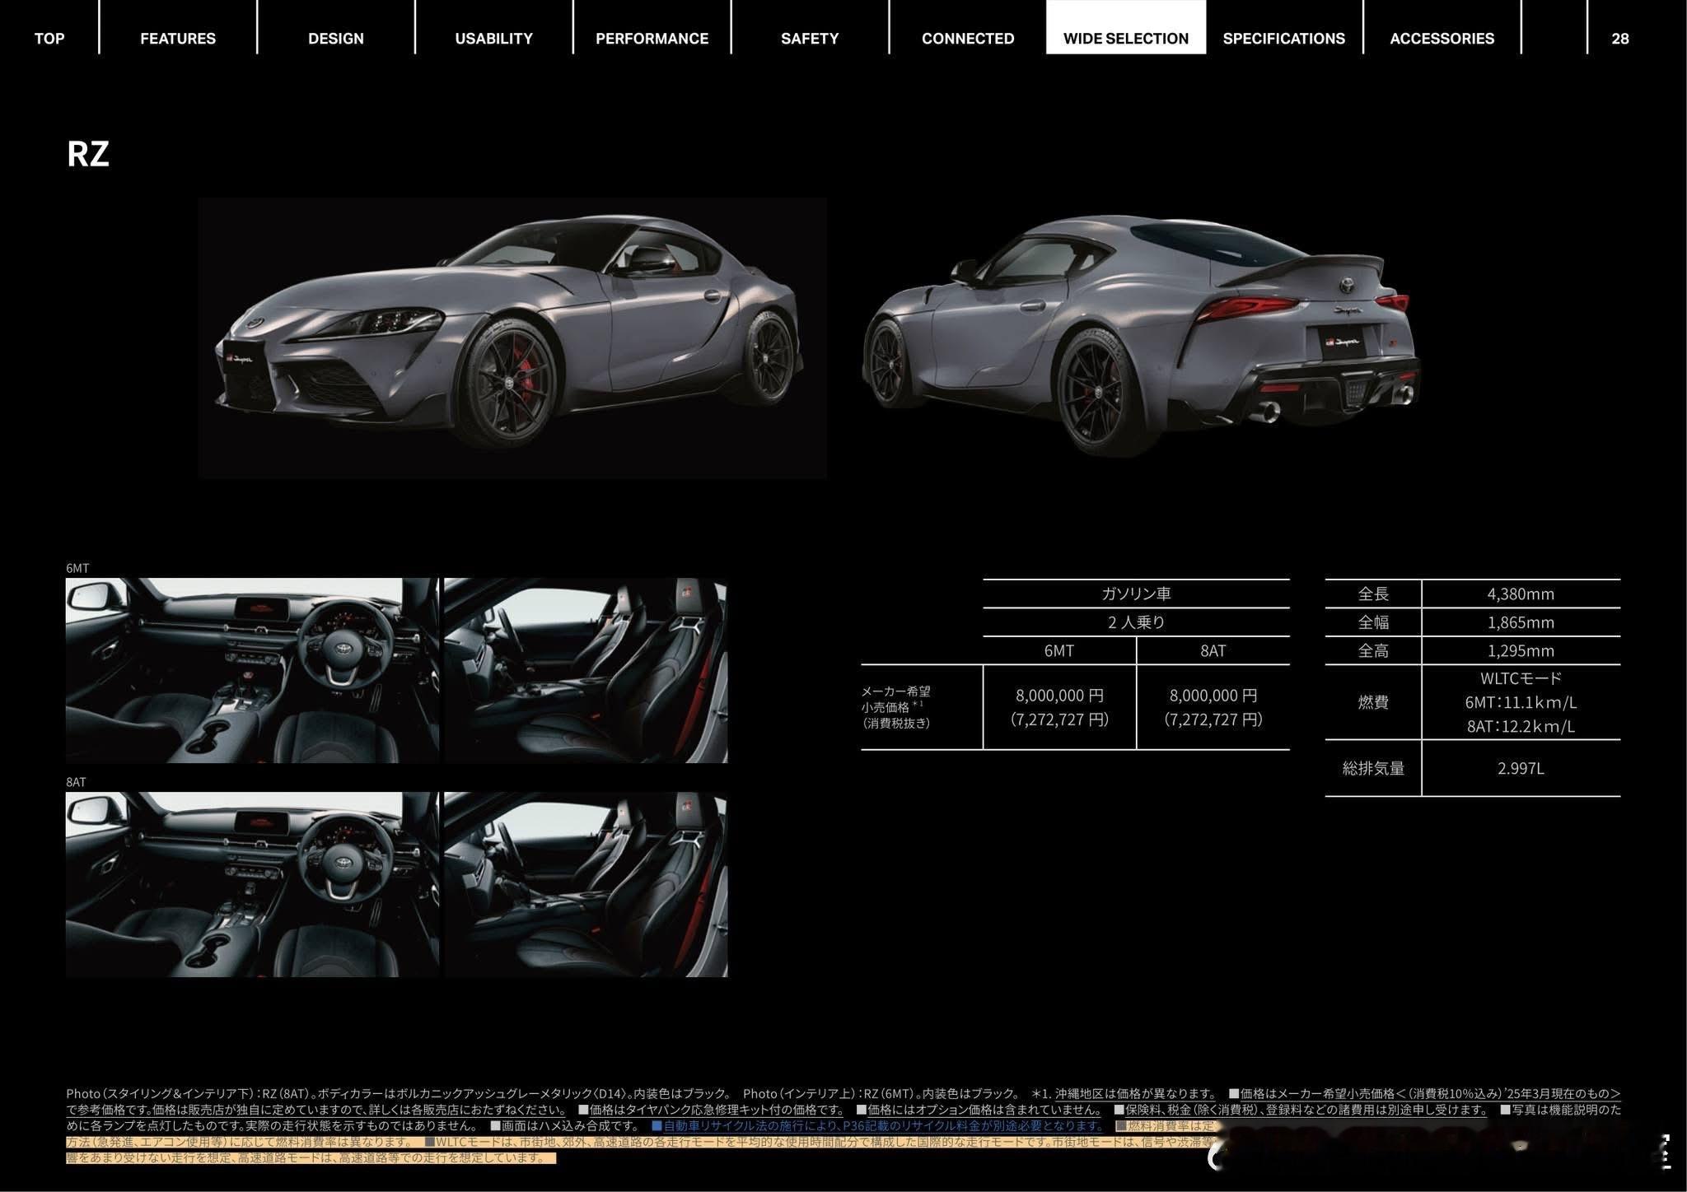
Task: Open the SAFETY tab
Action: [x=810, y=39]
